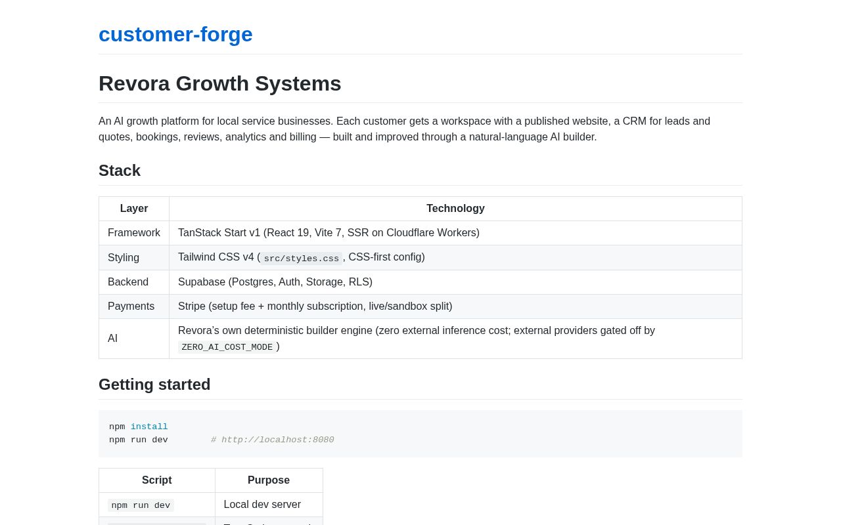
Task: Click the Backend table cell
Action: click(134, 282)
